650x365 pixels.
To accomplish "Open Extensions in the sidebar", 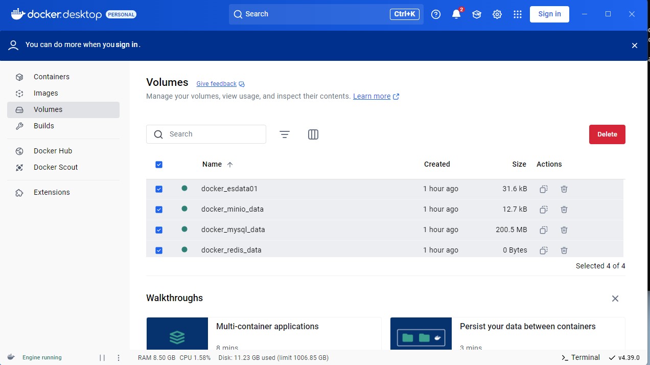I will pos(63,192).
